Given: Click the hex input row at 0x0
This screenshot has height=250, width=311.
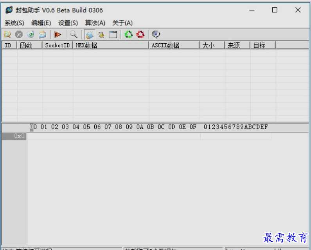Looking at the screenshot, I should point(114,136).
